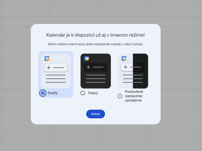
Task: Choose Predvolené nastavenie zariadenia radio option
Action: point(120,96)
